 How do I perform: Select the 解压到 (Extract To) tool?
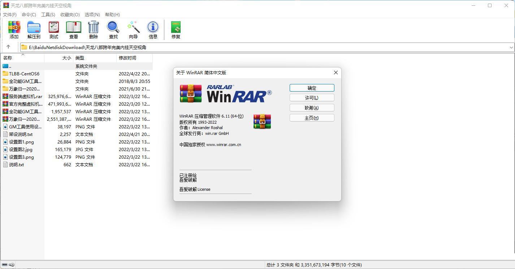click(x=34, y=30)
